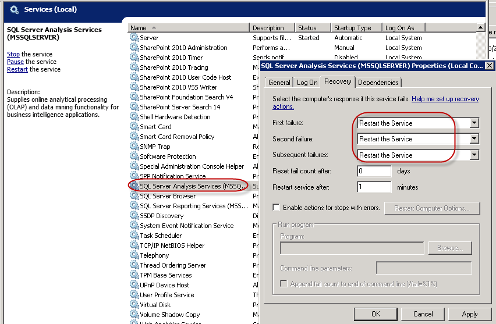Screen dimensions: 496x324
Task: Switch to the General tab
Action: tap(279, 83)
